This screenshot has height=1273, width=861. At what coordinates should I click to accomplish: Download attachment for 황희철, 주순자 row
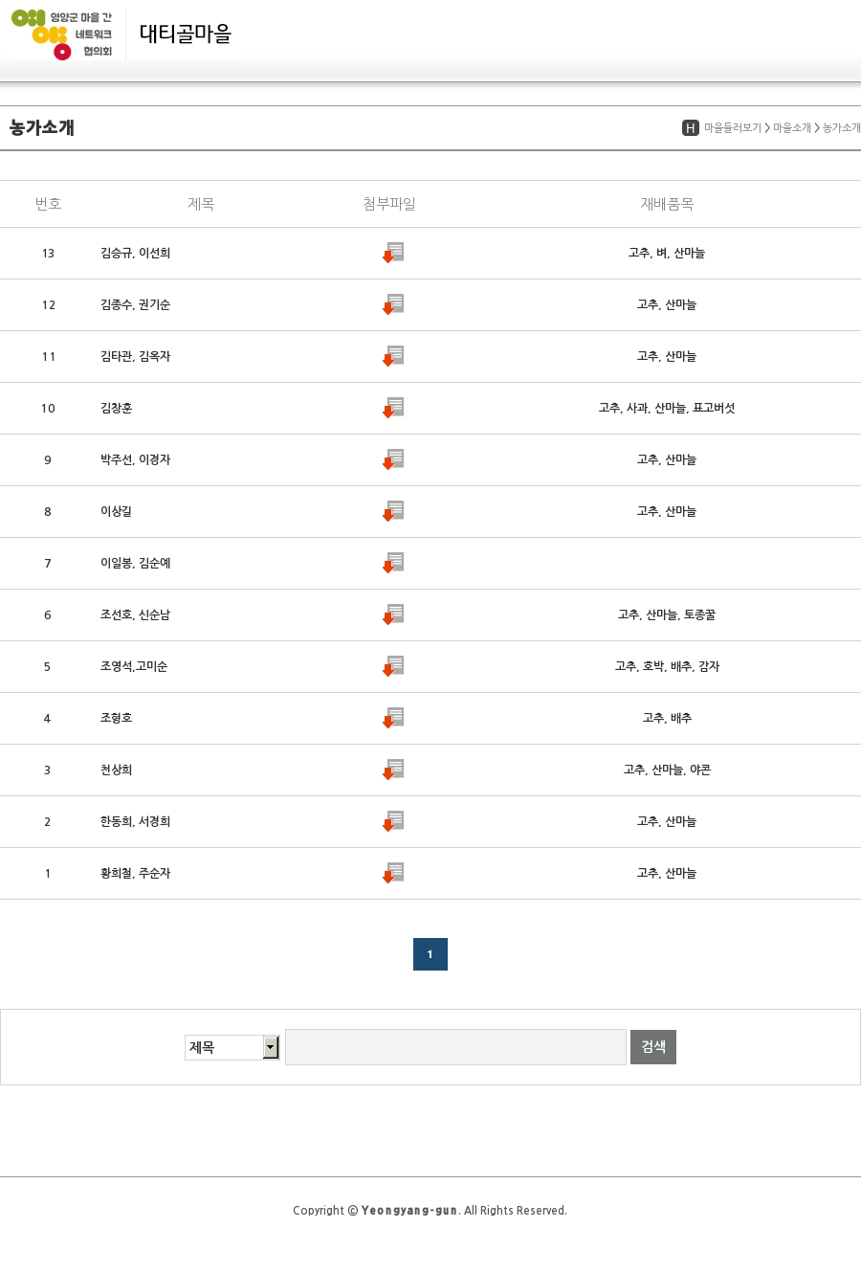pos(393,873)
